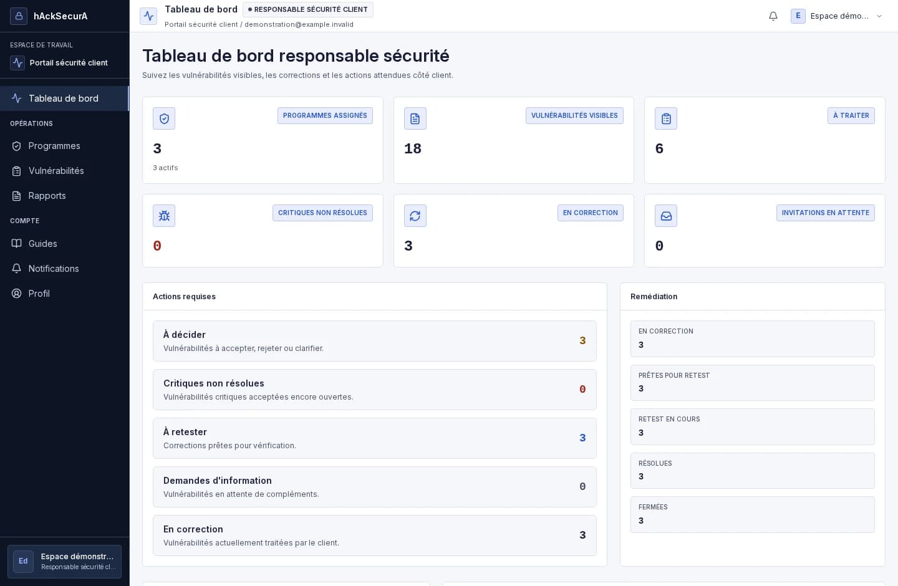Viewport: 898px width, 586px height.
Task: Open Vulnérabilités in the sidebar
Action: [x=64, y=171]
